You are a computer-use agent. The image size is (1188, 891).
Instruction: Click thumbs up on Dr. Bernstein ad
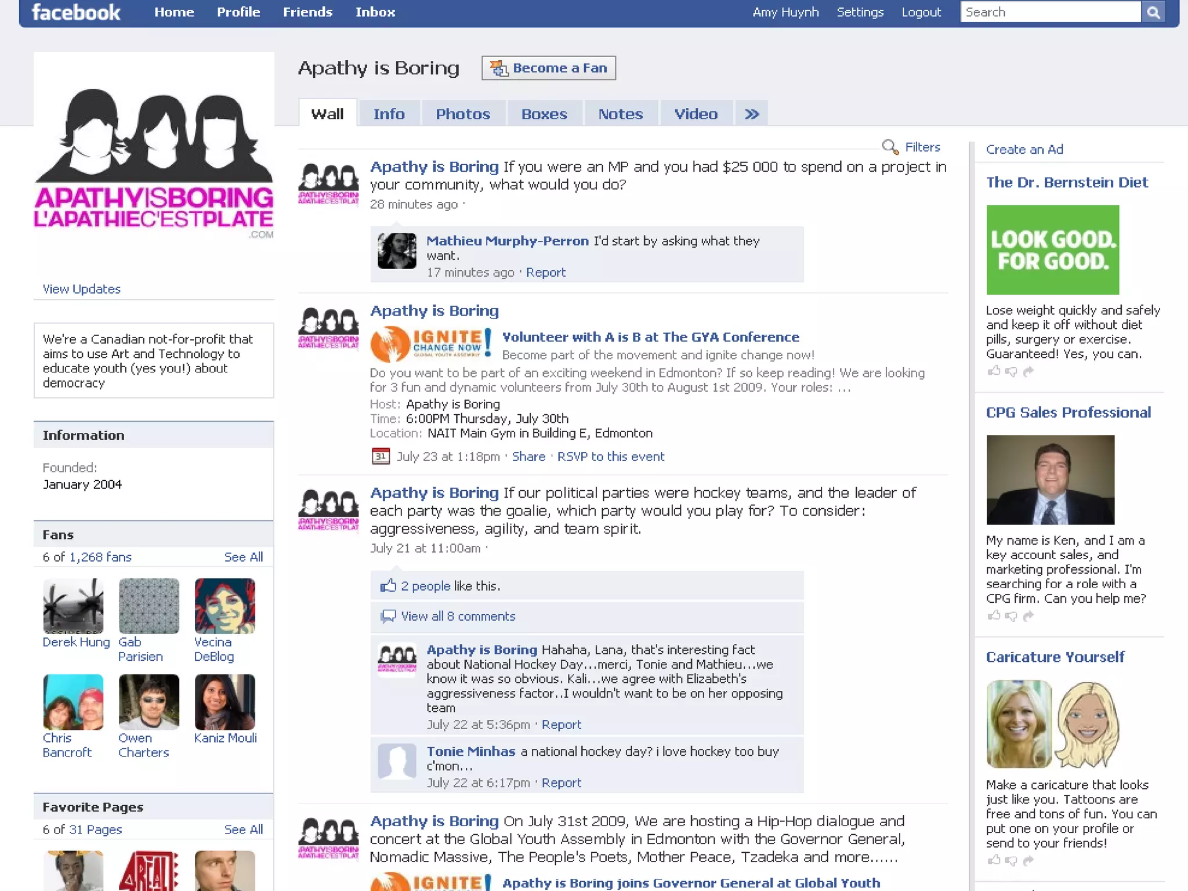pos(994,371)
